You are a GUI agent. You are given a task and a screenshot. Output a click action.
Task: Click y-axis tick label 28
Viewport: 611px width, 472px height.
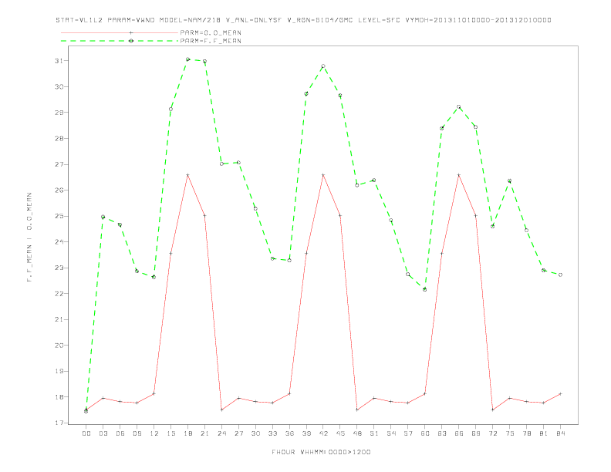59,138
